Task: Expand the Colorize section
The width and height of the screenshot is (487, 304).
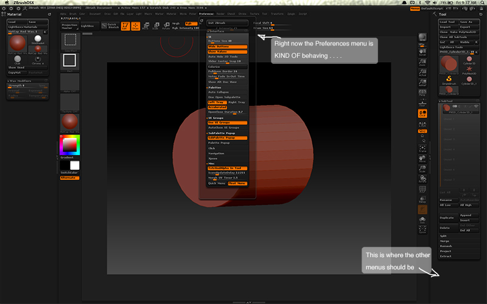Action: [x=227, y=67]
